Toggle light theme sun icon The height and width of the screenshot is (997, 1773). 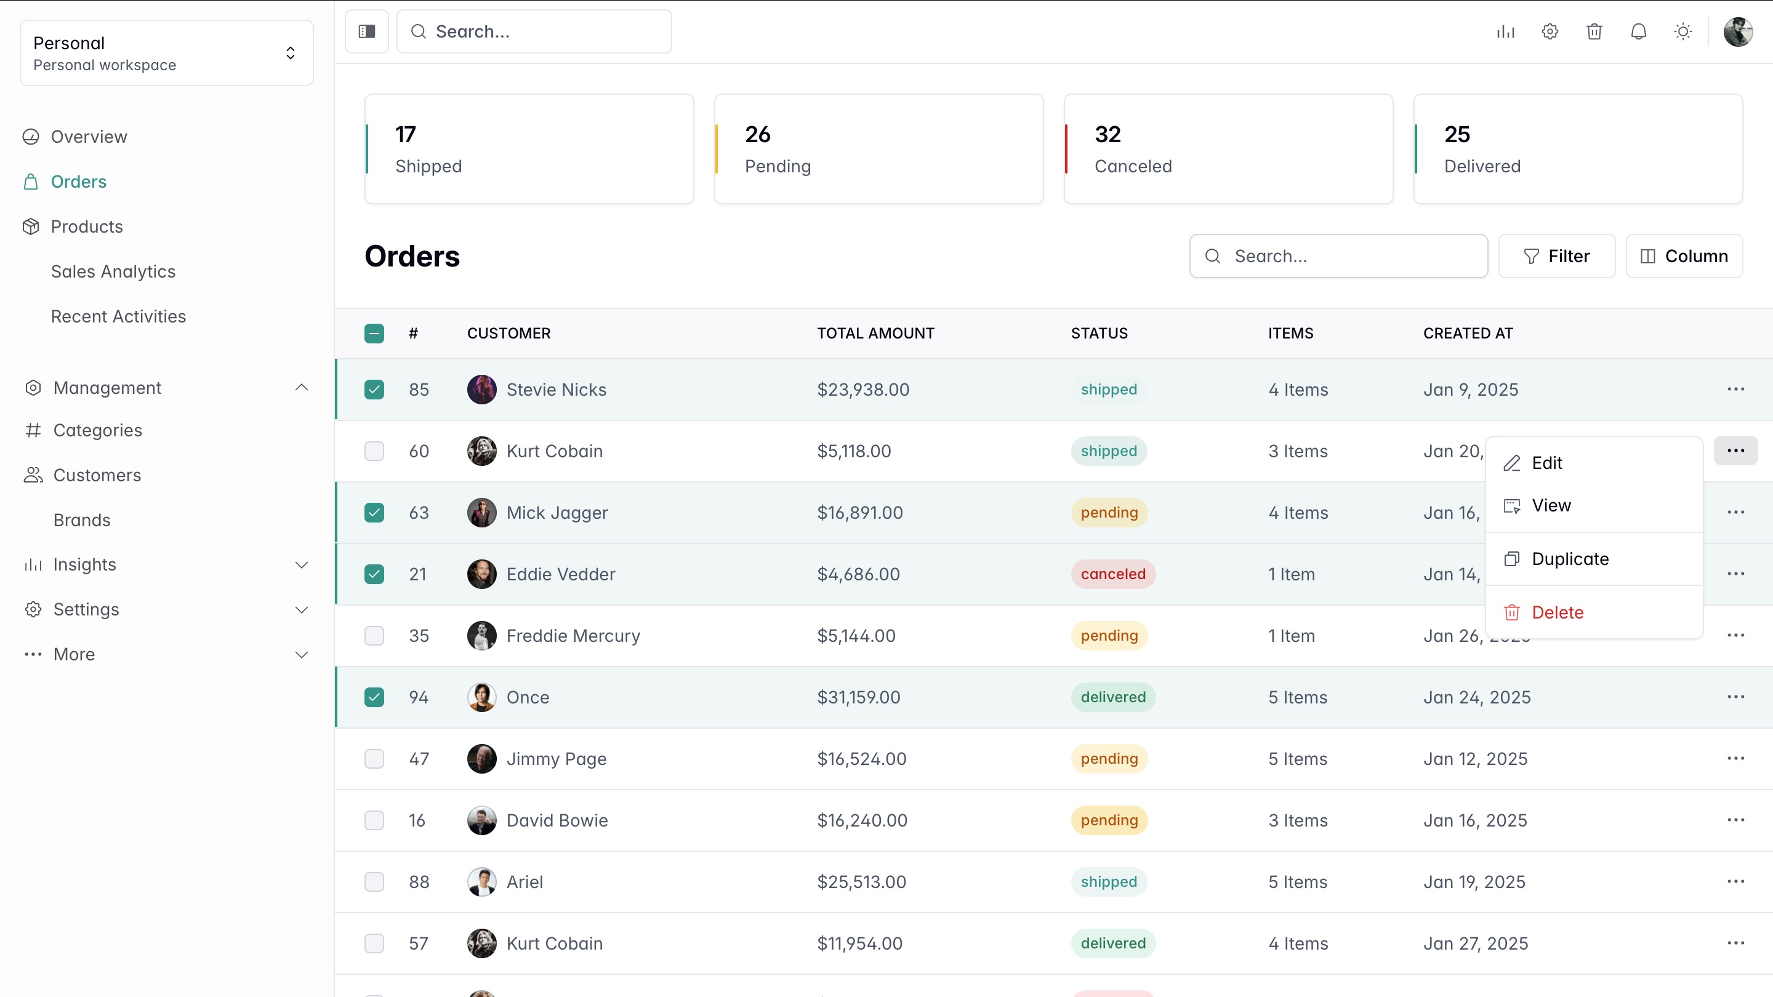click(1683, 31)
